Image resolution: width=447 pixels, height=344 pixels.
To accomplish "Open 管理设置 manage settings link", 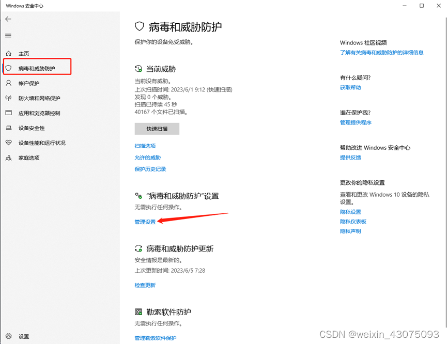I will (145, 222).
